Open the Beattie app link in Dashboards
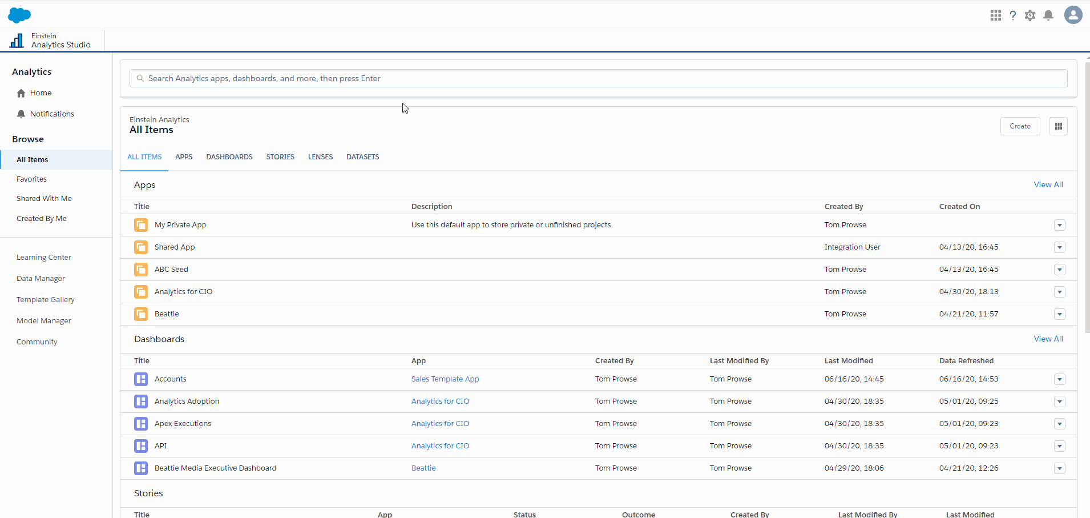Screen dimensions: 1090x518 click(423, 468)
